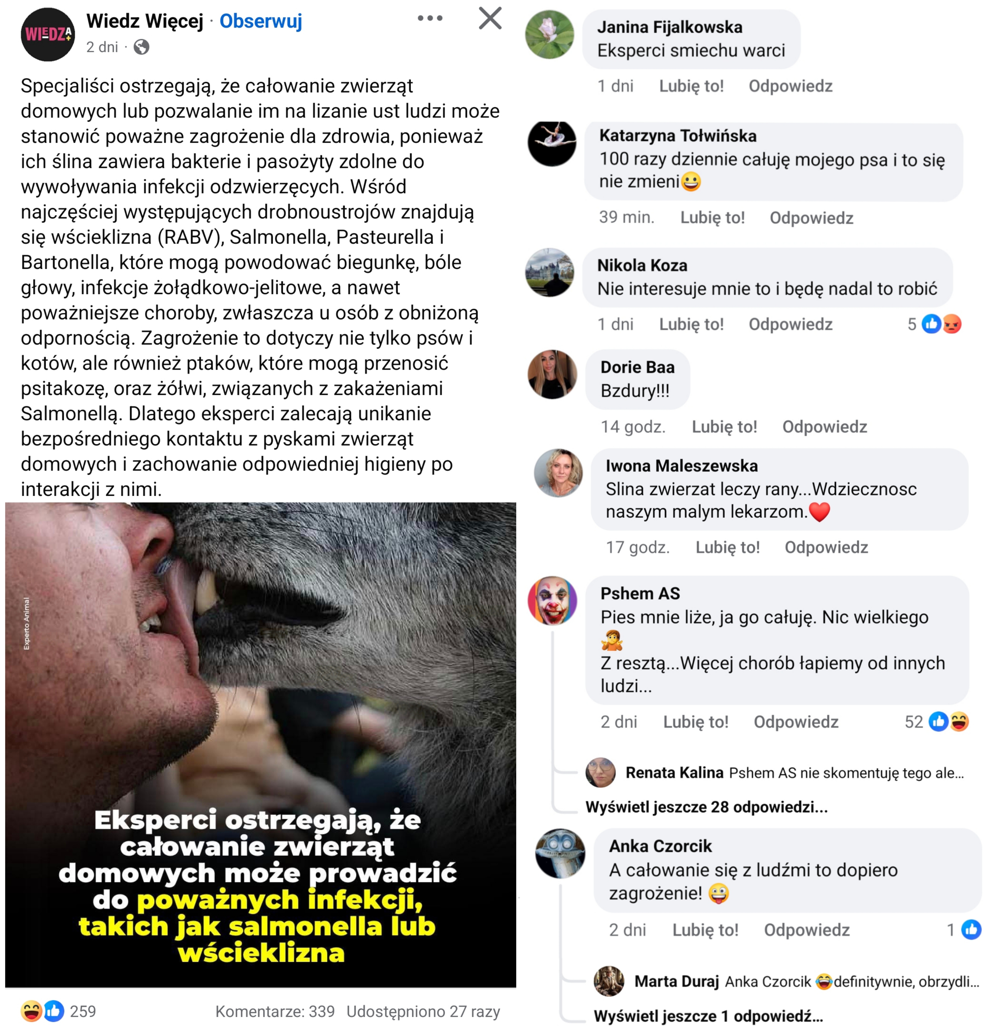Like Dorie Baa's comment with Lubię to!
The width and height of the screenshot is (985, 1034).
pyautogui.click(x=724, y=427)
